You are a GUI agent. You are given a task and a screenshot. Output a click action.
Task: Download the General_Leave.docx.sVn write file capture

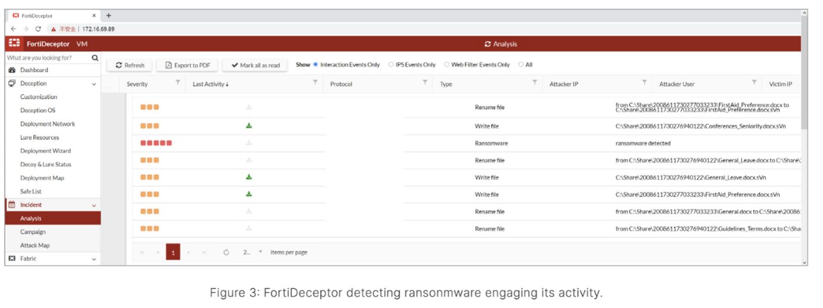click(249, 177)
